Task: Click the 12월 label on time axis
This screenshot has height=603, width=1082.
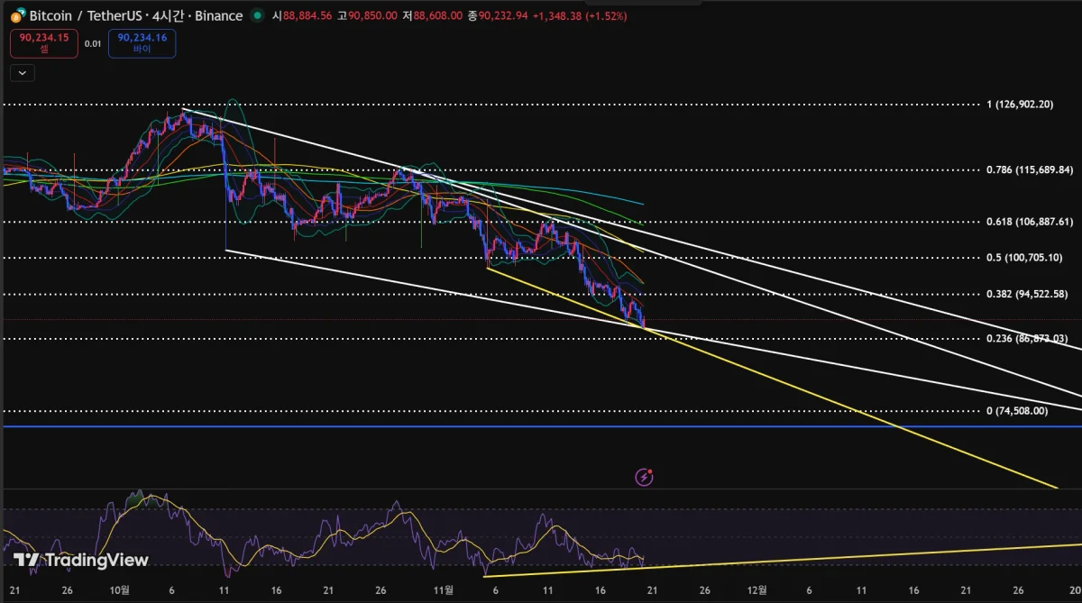Action: [757, 589]
